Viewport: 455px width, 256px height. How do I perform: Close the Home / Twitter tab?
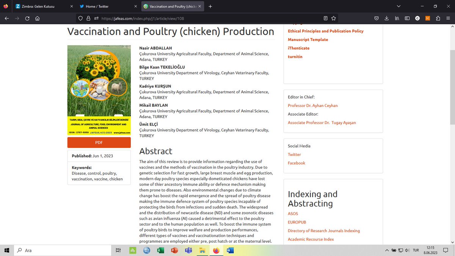pyautogui.click(x=136, y=6)
